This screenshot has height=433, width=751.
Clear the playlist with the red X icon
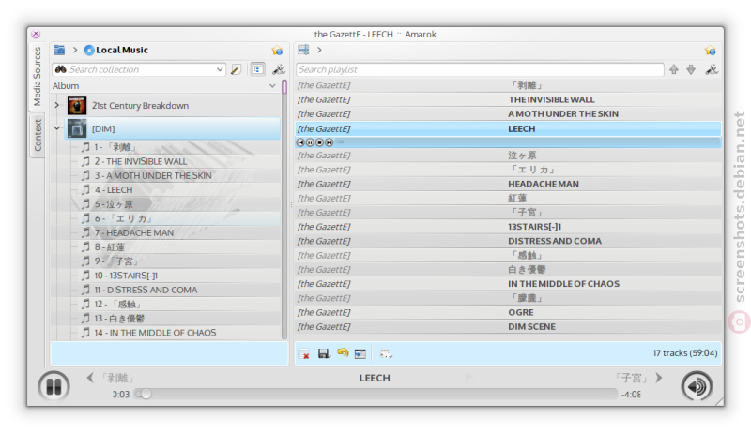(303, 353)
